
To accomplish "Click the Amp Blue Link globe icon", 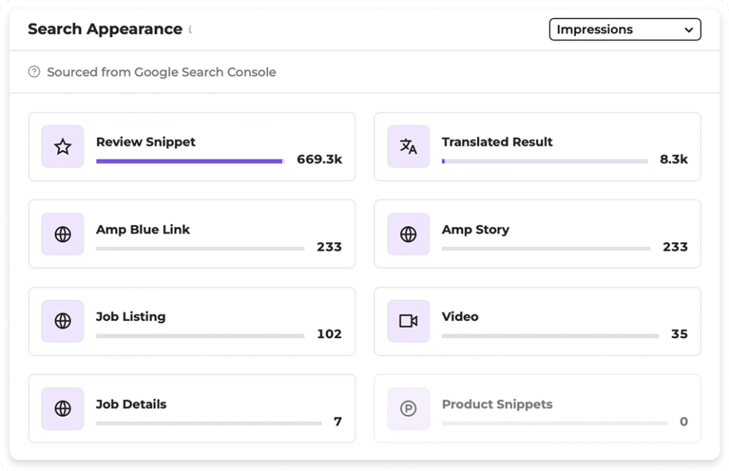I will [63, 234].
